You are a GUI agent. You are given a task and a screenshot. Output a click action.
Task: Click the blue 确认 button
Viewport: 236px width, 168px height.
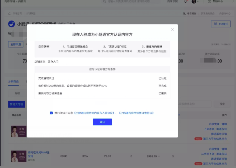102,122
